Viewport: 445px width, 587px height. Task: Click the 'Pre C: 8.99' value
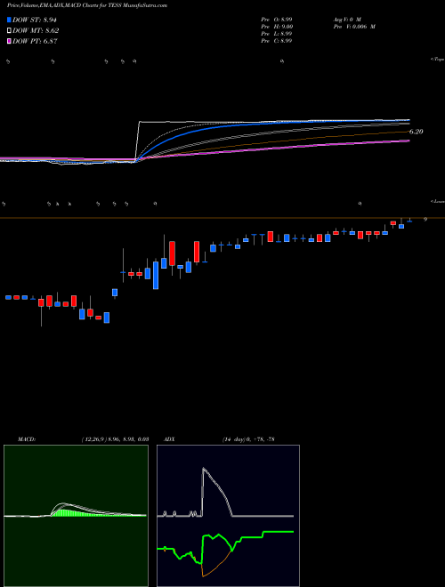pos(277,40)
